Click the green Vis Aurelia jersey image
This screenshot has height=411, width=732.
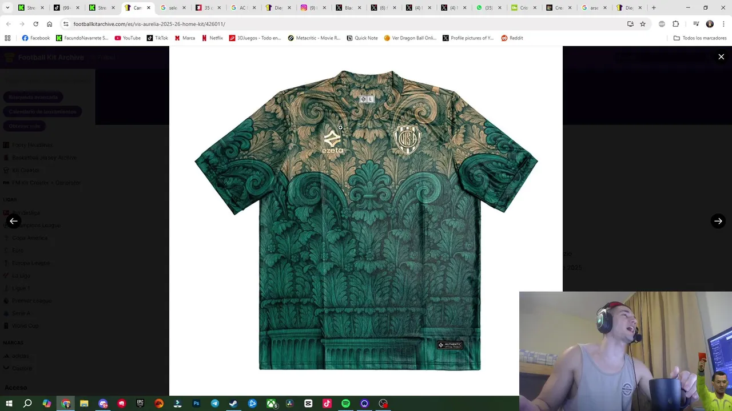[x=366, y=220]
